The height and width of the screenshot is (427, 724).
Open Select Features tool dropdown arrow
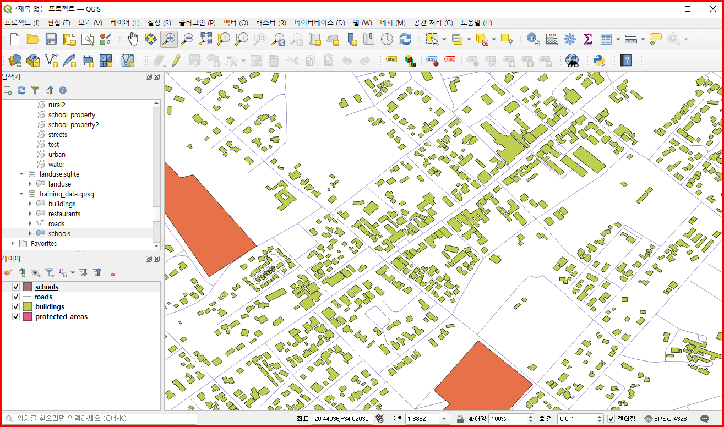(444, 39)
